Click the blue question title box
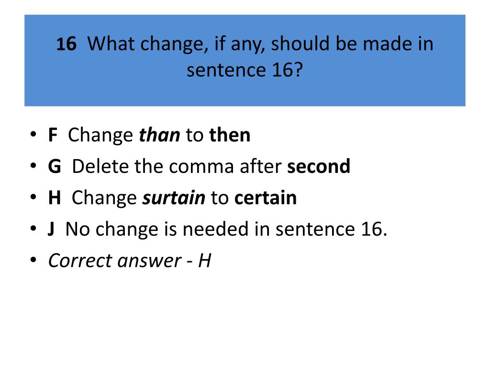This screenshot has width=490, height=368. tap(245, 60)
